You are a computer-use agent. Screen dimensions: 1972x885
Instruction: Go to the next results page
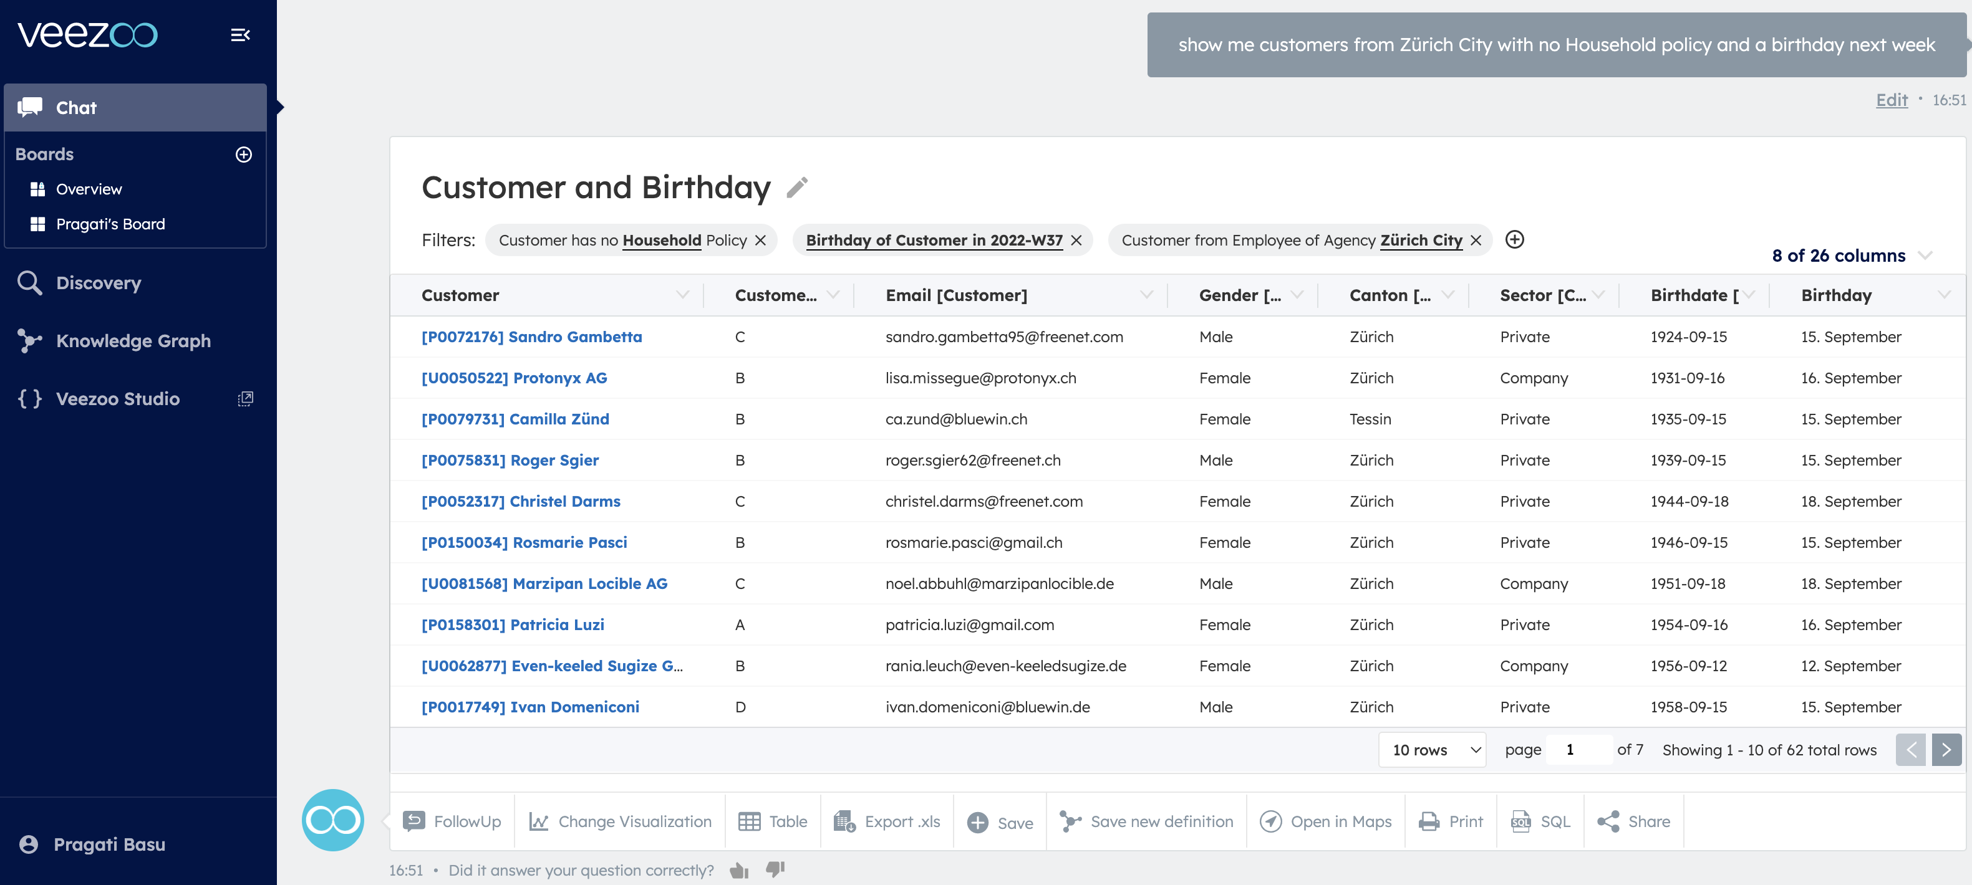1946,750
